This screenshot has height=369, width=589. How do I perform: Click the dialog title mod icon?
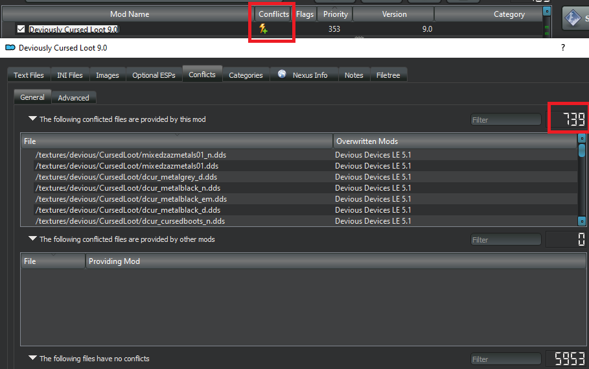click(10, 48)
